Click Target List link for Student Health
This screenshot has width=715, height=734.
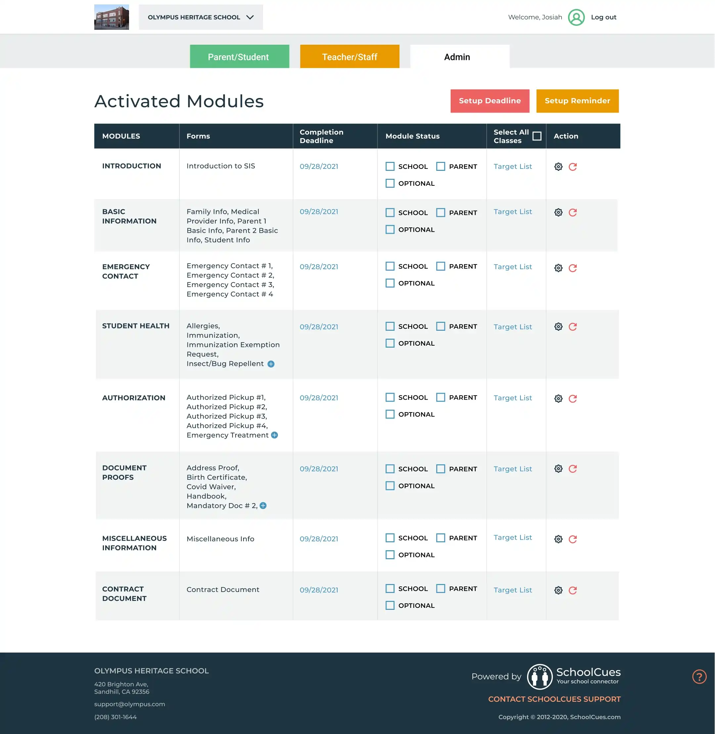[x=513, y=326]
